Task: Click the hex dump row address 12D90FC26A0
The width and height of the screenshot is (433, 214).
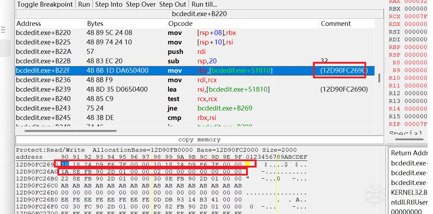Action: pos(37,172)
